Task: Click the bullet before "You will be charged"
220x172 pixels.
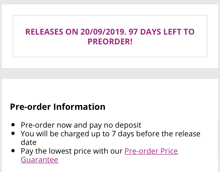Action: (13, 134)
